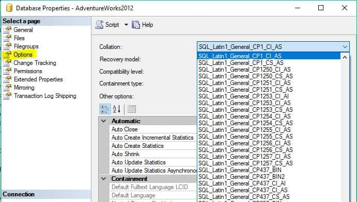Viewport: 357px width, 202px height.
Task: Open the Mirroring page
Action: (24, 88)
